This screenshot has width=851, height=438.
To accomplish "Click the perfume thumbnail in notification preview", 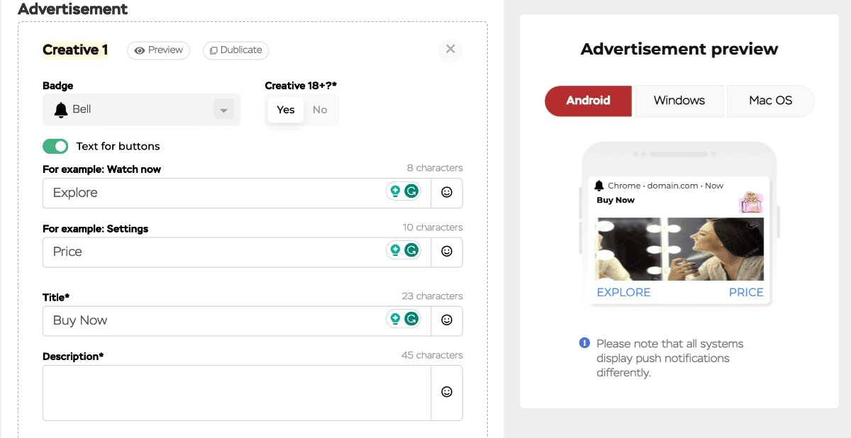I will 750,203.
